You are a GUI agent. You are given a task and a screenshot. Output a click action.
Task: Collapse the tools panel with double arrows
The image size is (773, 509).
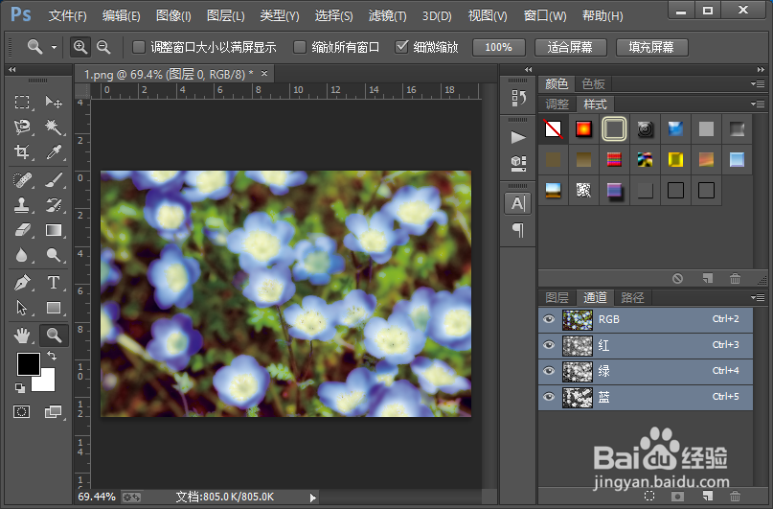pyautogui.click(x=12, y=70)
